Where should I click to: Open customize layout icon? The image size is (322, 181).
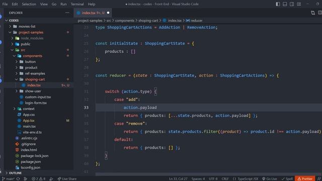(x=299, y=4)
